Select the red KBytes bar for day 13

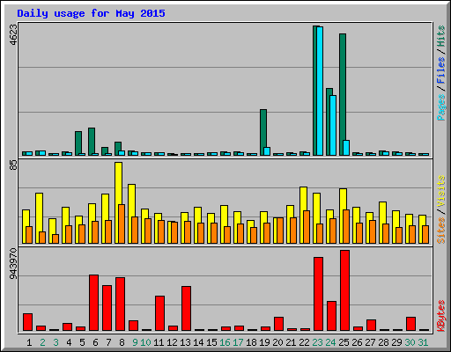point(186,308)
